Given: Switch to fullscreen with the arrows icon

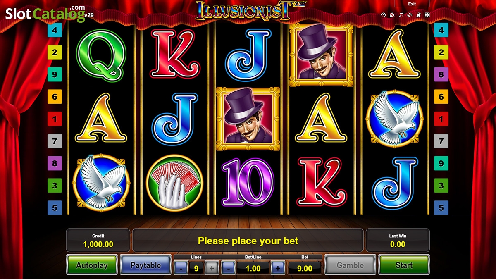Looking at the screenshot, I should click(427, 15).
